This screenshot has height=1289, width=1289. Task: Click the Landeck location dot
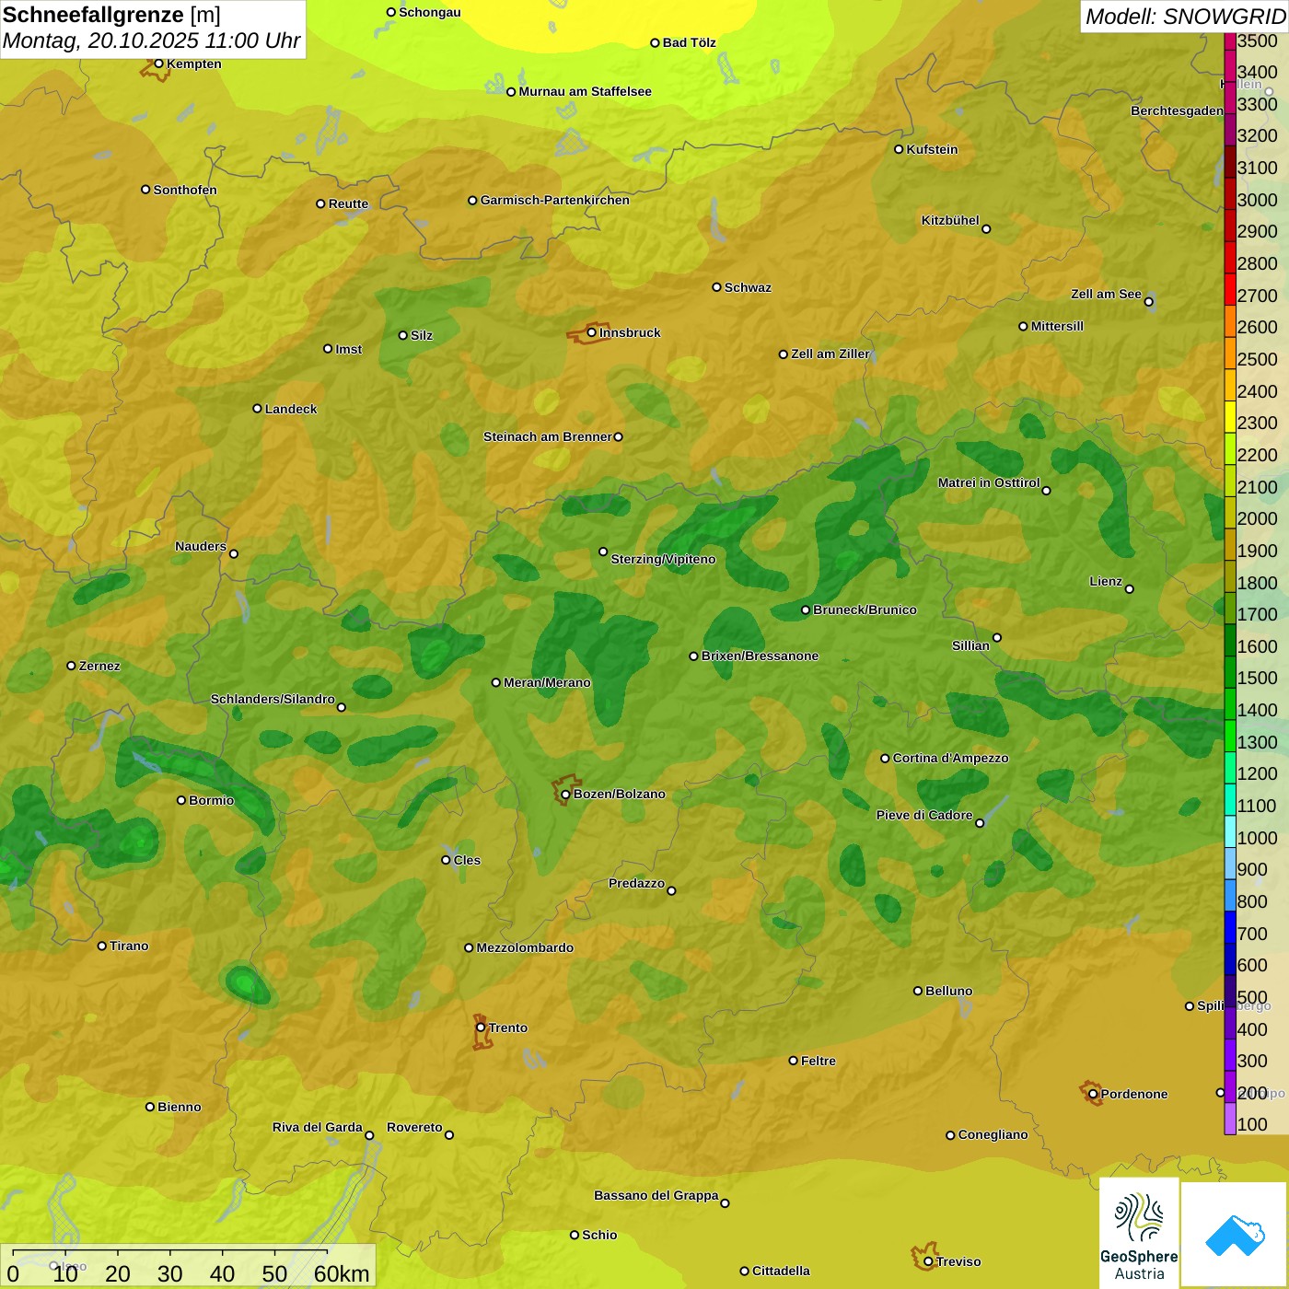point(257,409)
